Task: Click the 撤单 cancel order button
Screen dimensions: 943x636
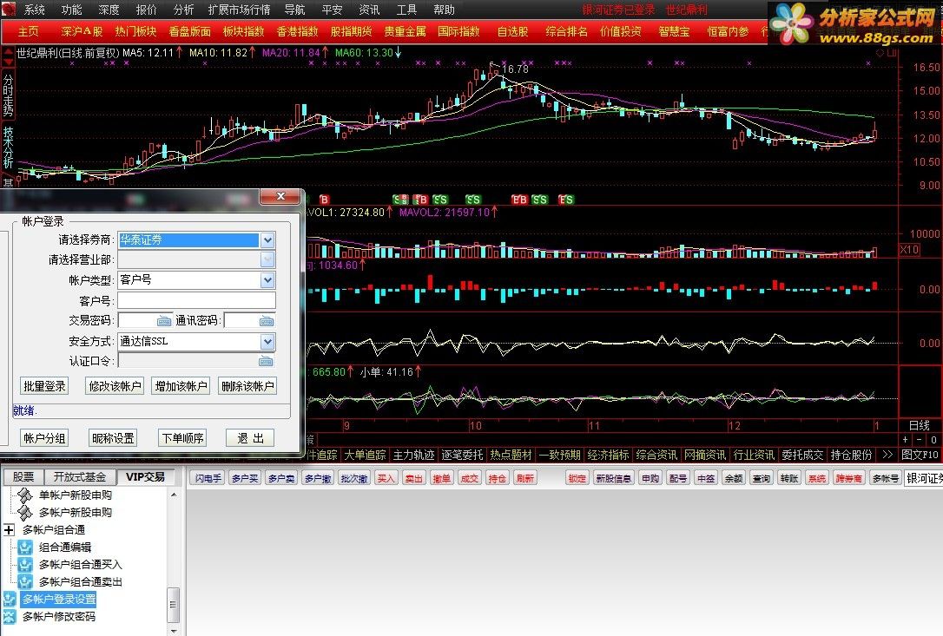Action: tap(441, 478)
